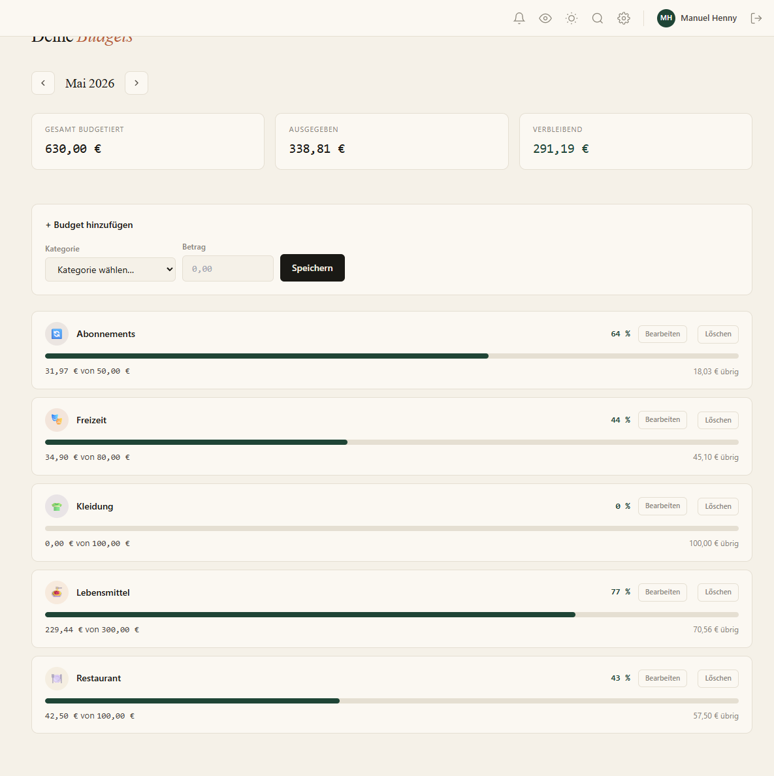Click the Mai 2026 month label

(89, 83)
